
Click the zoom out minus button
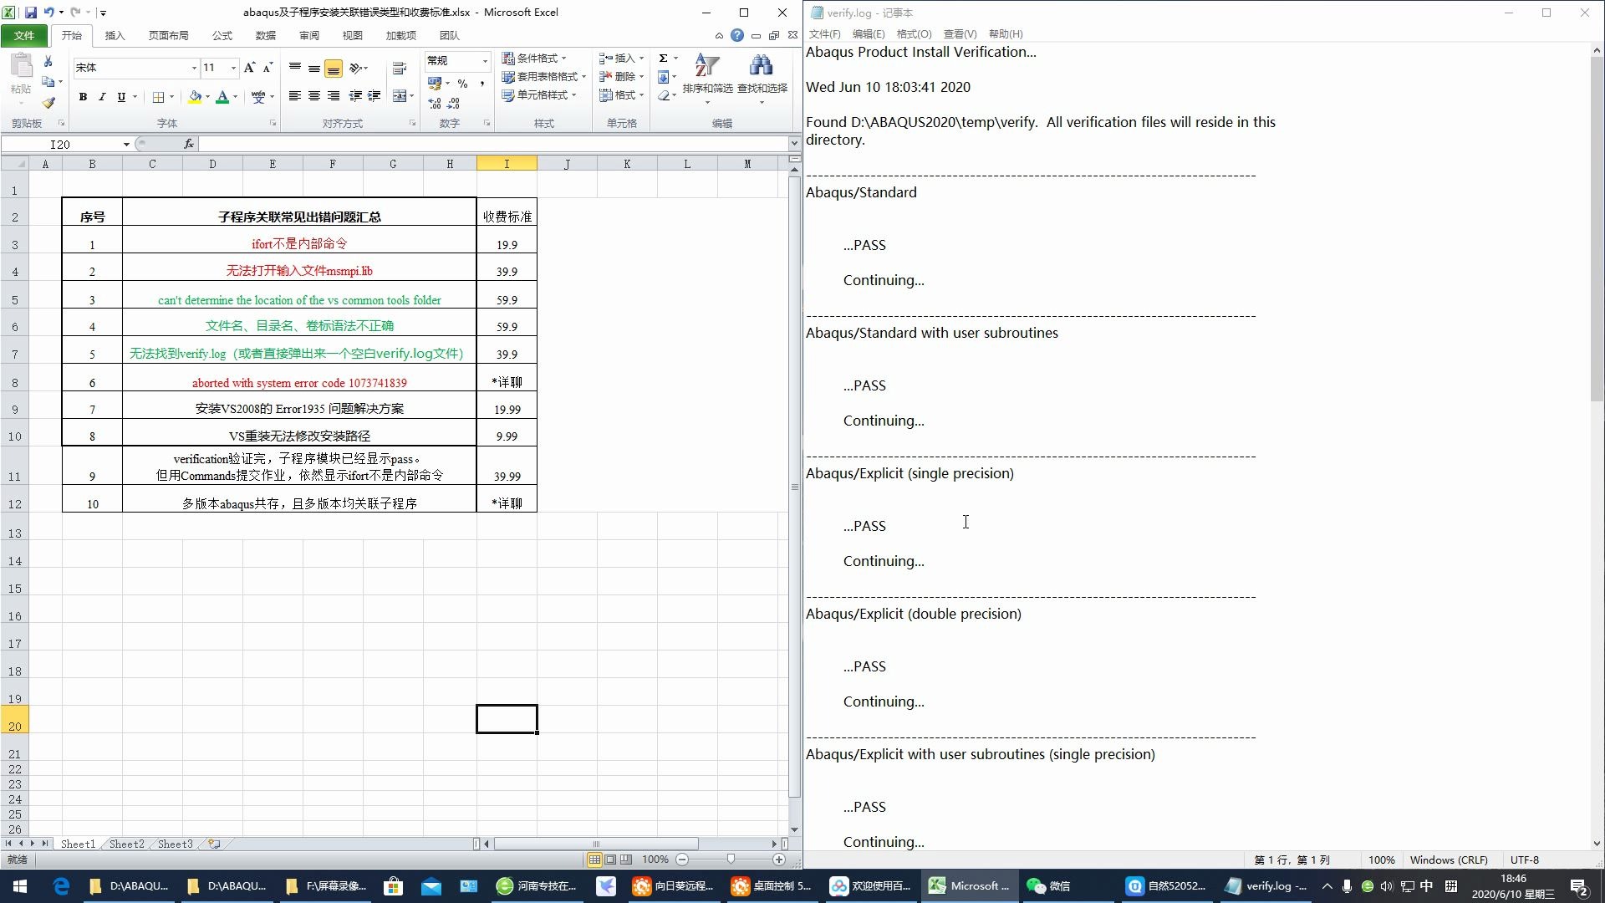(682, 860)
